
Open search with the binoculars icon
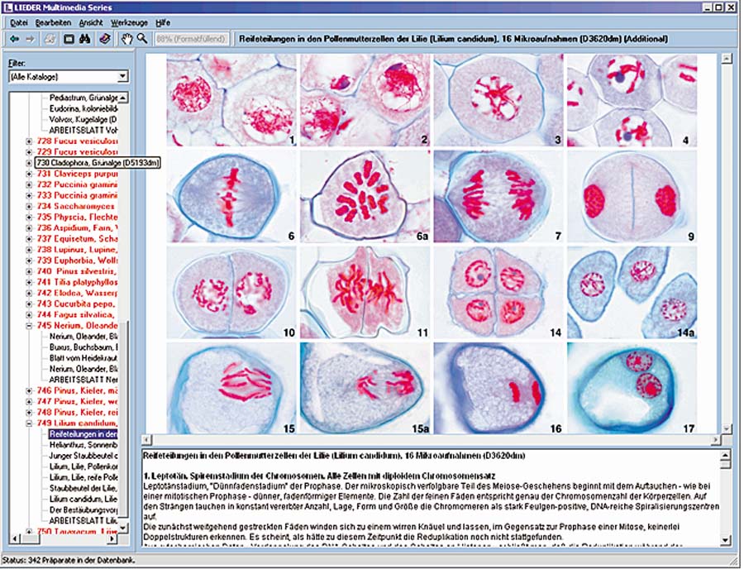click(85, 39)
